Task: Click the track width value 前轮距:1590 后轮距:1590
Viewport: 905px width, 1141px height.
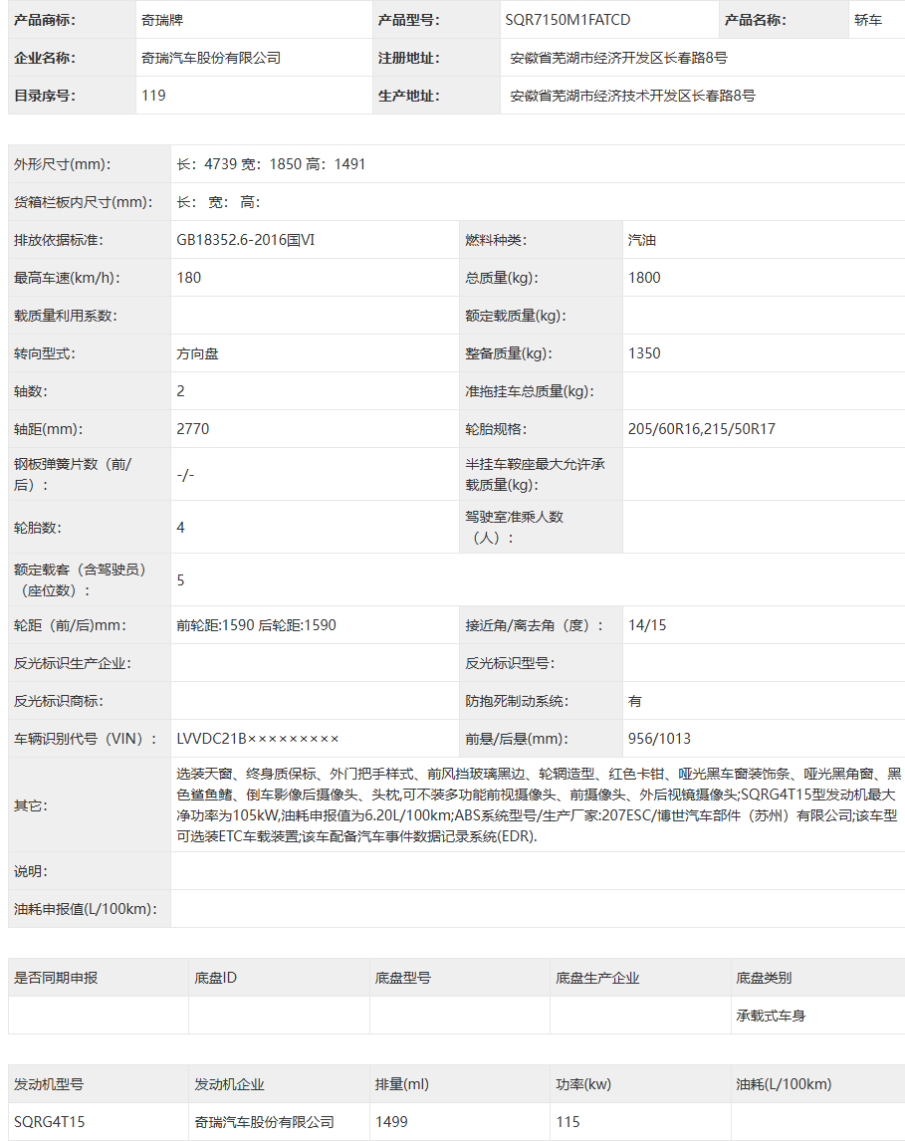Action: (x=256, y=625)
